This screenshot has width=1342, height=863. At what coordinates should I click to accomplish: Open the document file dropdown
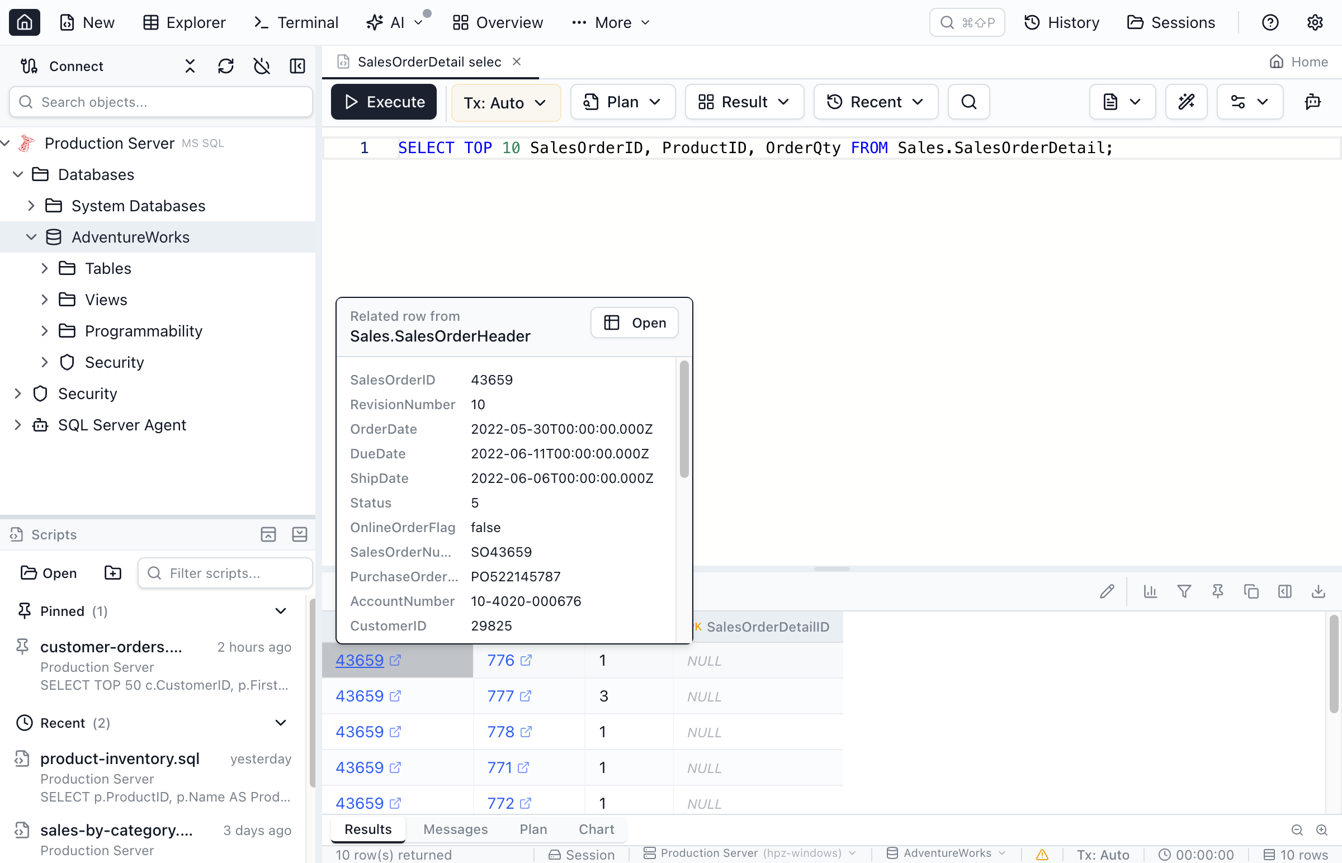(x=1122, y=102)
